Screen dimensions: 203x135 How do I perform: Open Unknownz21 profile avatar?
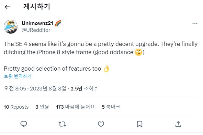pyautogui.click(x=11, y=27)
